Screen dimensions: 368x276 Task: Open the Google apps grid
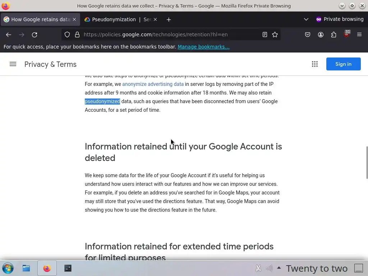[315, 64]
